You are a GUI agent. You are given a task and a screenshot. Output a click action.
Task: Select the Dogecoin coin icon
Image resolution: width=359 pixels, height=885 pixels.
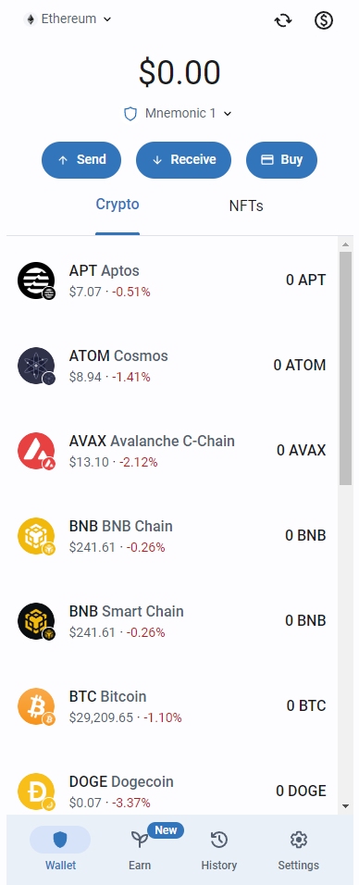(x=36, y=792)
